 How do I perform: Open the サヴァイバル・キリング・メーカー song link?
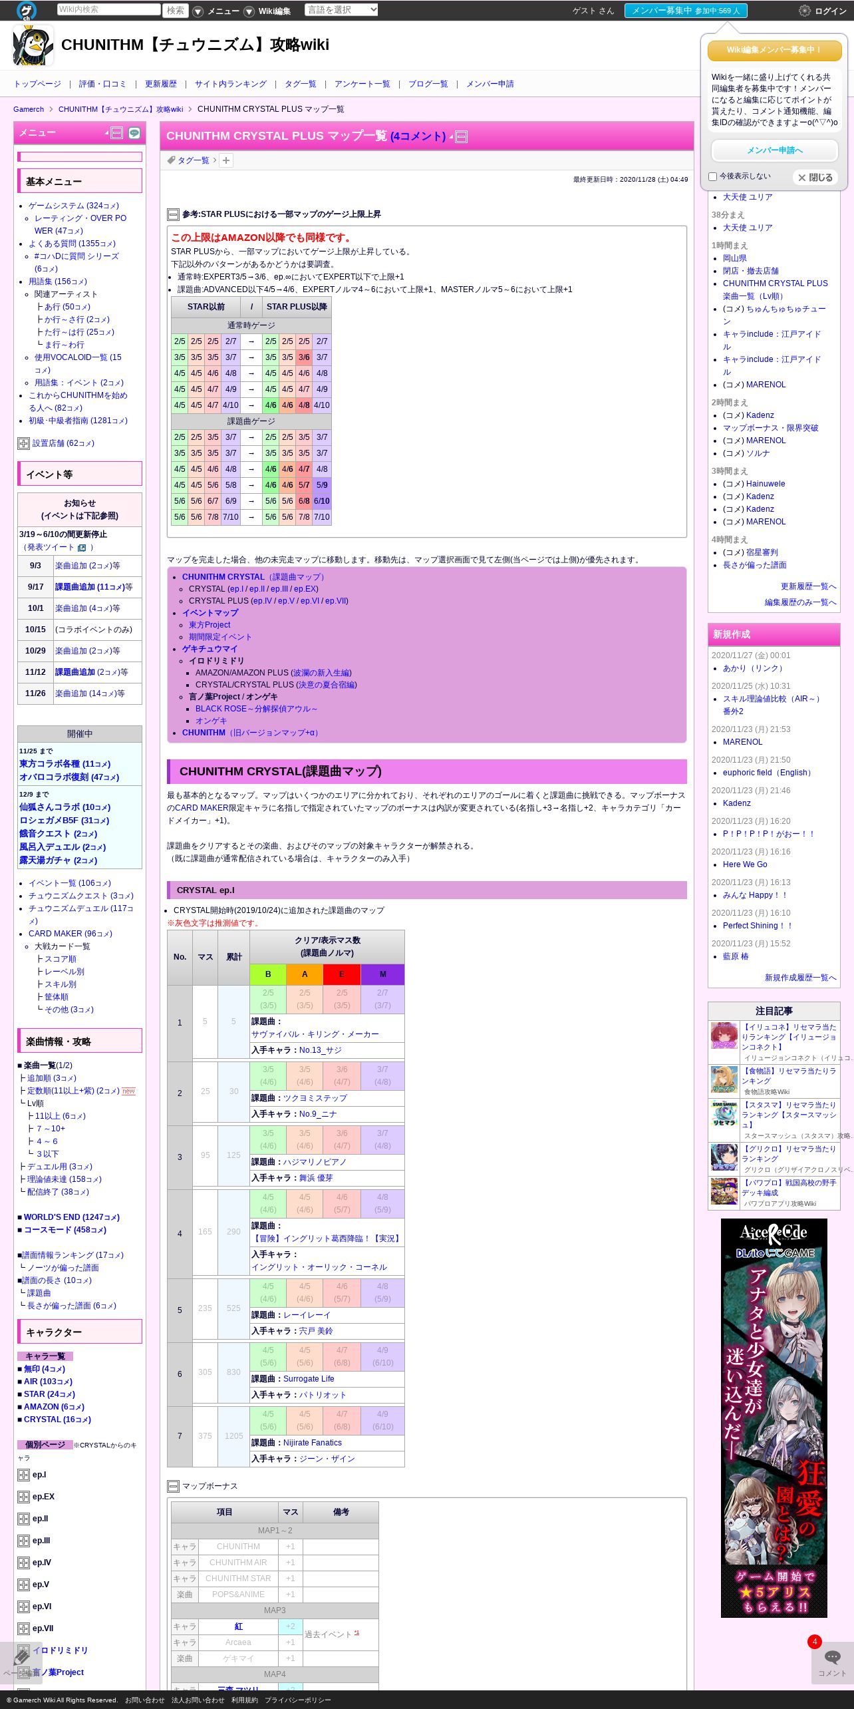point(315,1034)
